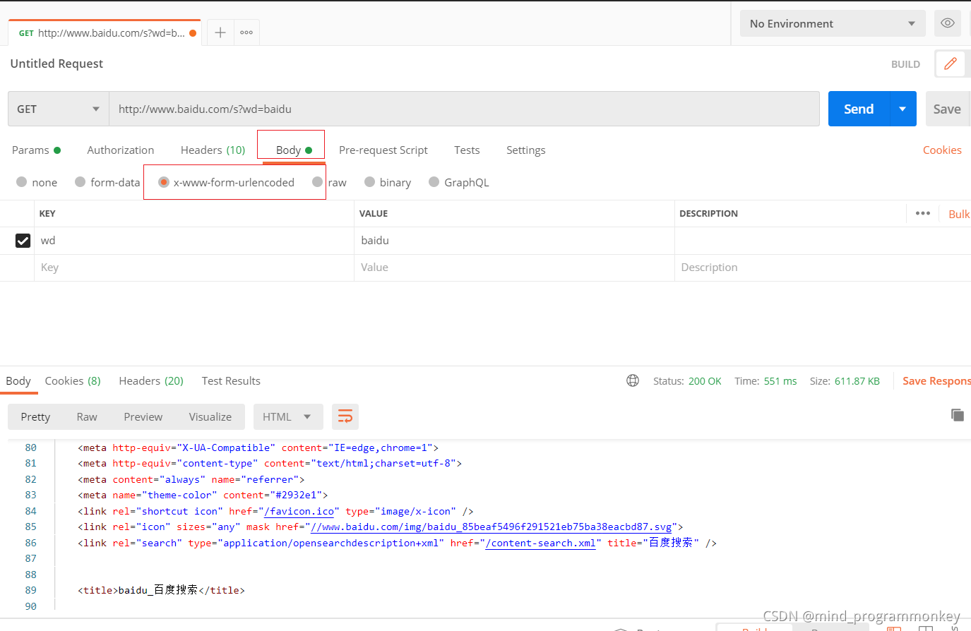Switch to the Authorization tab
This screenshot has width=971, height=631.
pos(121,150)
